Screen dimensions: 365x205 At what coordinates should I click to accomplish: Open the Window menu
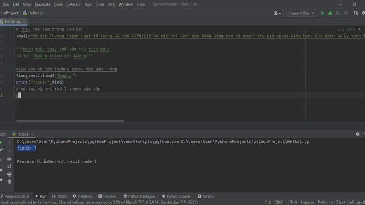[125, 5]
